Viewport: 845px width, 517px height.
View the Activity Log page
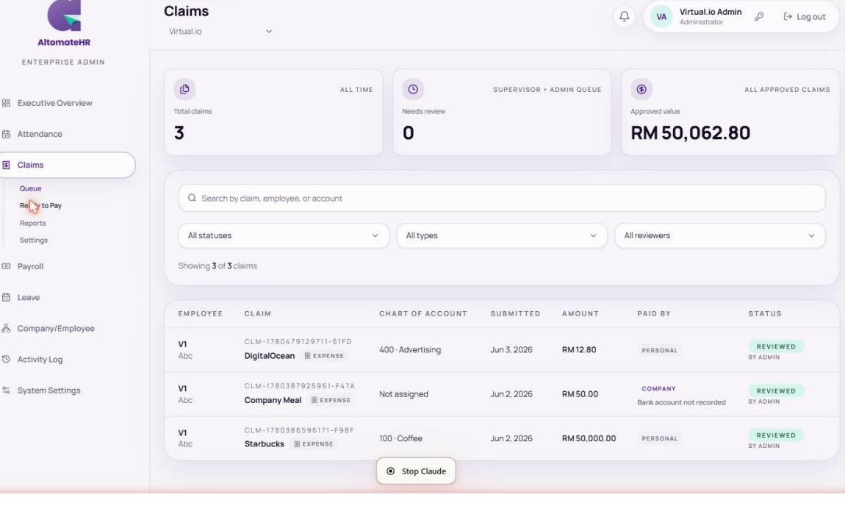(40, 359)
